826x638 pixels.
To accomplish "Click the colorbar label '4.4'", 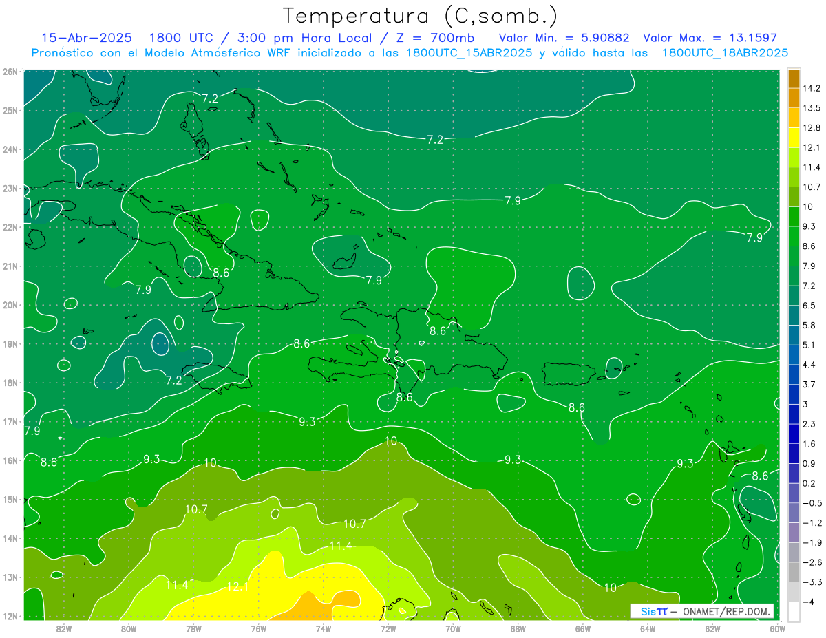I will point(809,365).
